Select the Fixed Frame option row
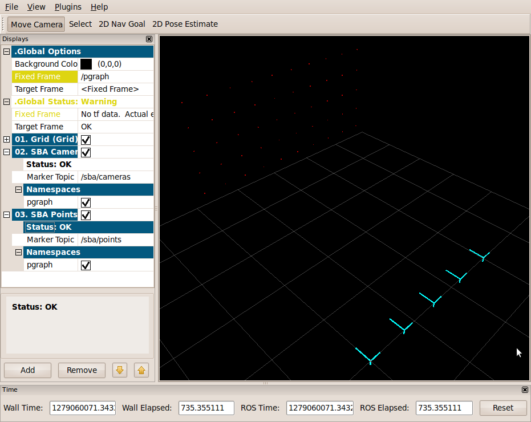 [x=44, y=76]
